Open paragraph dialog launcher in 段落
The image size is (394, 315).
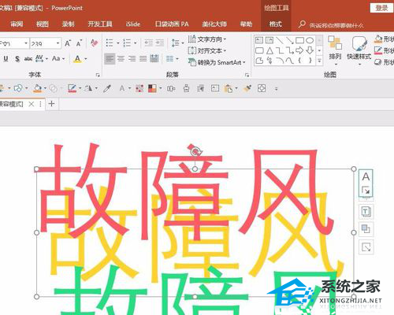[247, 75]
